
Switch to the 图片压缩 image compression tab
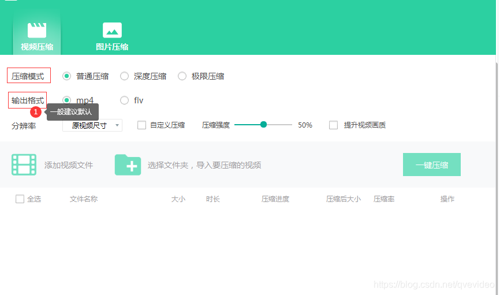click(x=112, y=36)
